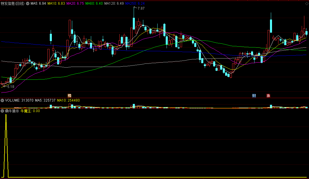
Task: Select the volume MA5: 325737 label
Action: coord(45,100)
